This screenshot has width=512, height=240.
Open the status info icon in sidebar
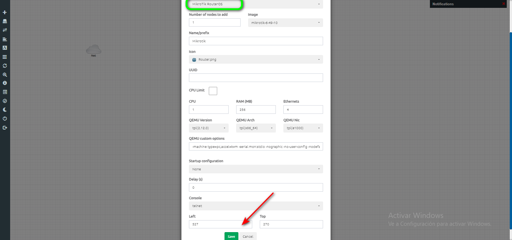pyautogui.click(x=5, y=83)
